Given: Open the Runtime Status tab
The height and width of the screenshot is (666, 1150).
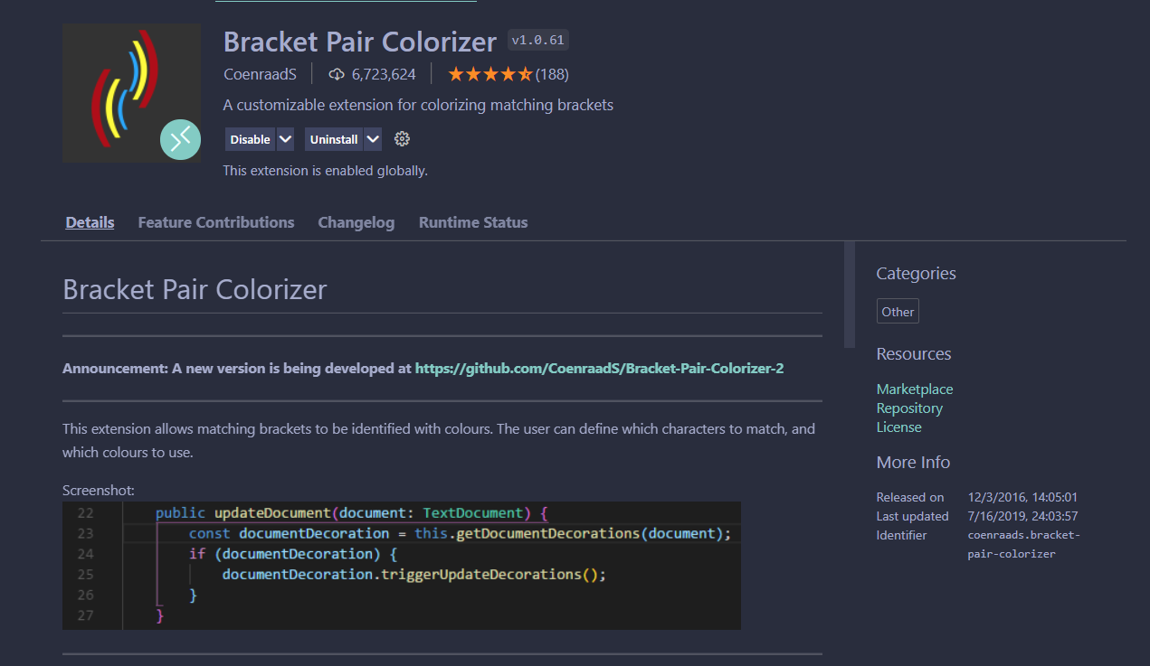Looking at the screenshot, I should [x=472, y=221].
